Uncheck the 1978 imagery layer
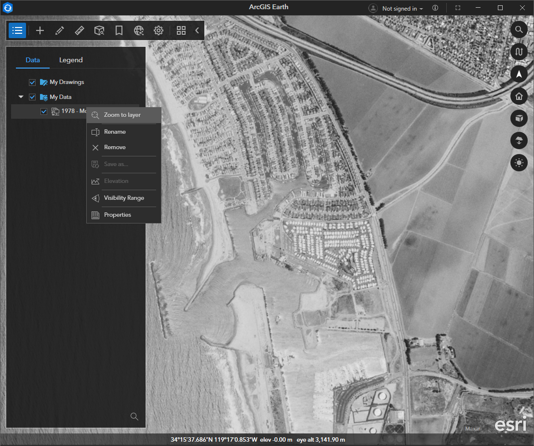The image size is (534, 446). coord(43,111)
